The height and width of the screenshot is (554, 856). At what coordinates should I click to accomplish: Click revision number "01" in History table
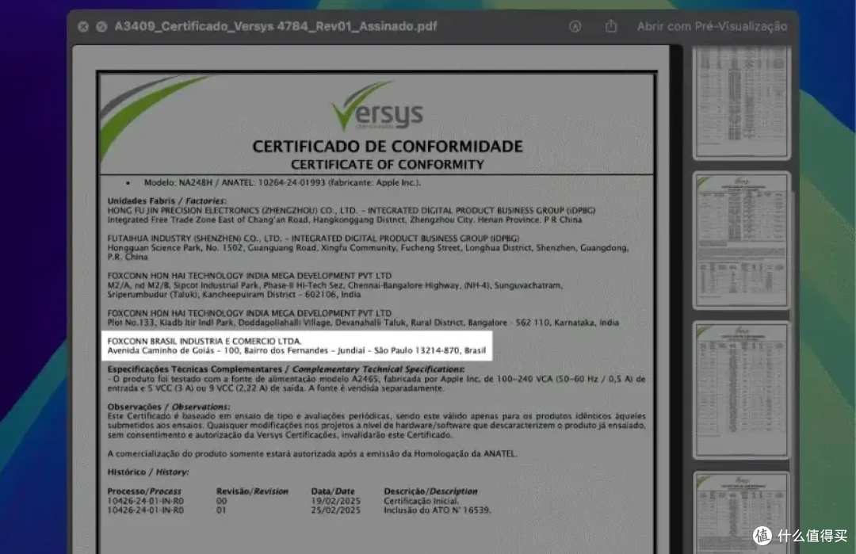coord(221,510)
